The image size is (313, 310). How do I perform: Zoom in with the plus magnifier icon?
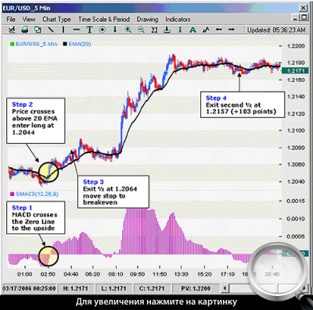(x=128, y=30)
